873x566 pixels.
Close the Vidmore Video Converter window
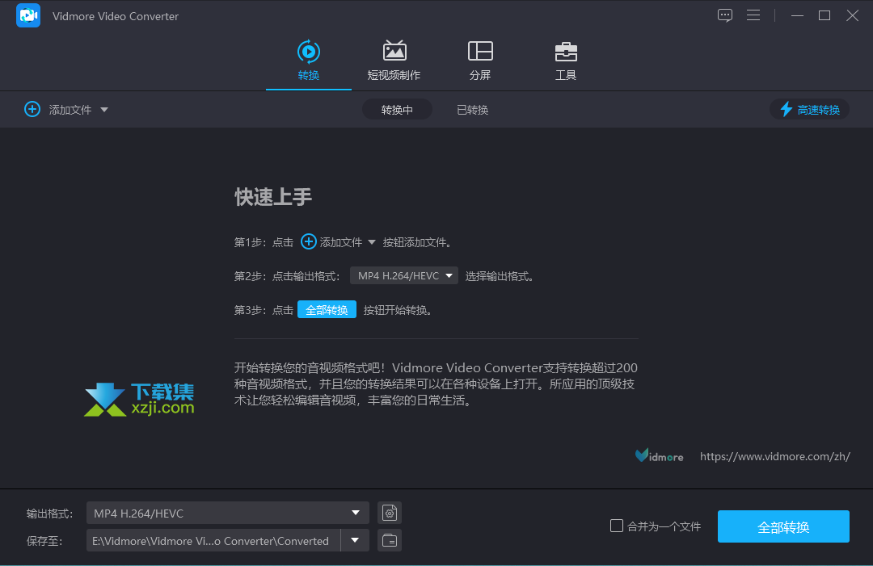coord(853,15)
